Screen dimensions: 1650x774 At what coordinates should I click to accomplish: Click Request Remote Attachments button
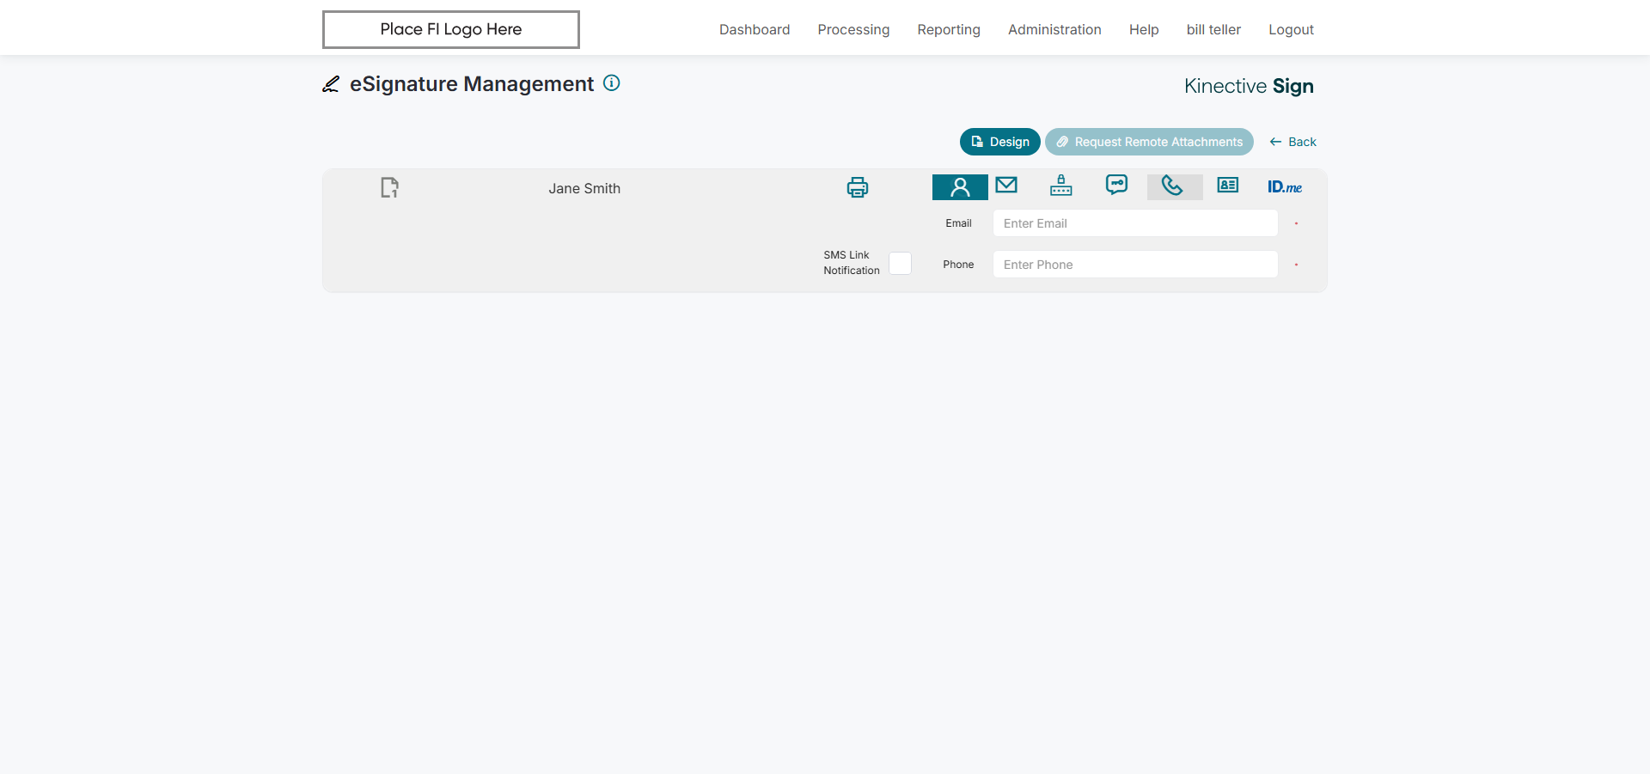point(1149,142)
